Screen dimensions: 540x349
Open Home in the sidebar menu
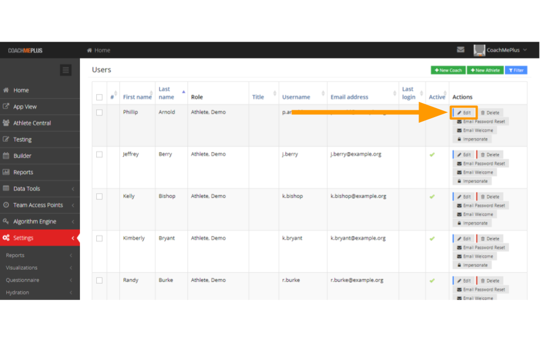40,90
